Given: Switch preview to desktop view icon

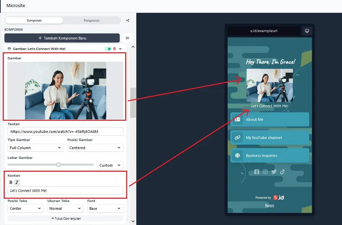Looking at the screenshot, I should click(x=307, y=31).
